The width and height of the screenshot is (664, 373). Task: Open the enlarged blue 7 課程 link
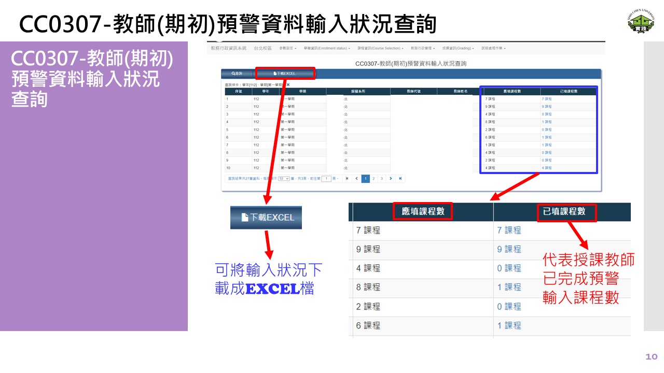[x=509, y=230]
